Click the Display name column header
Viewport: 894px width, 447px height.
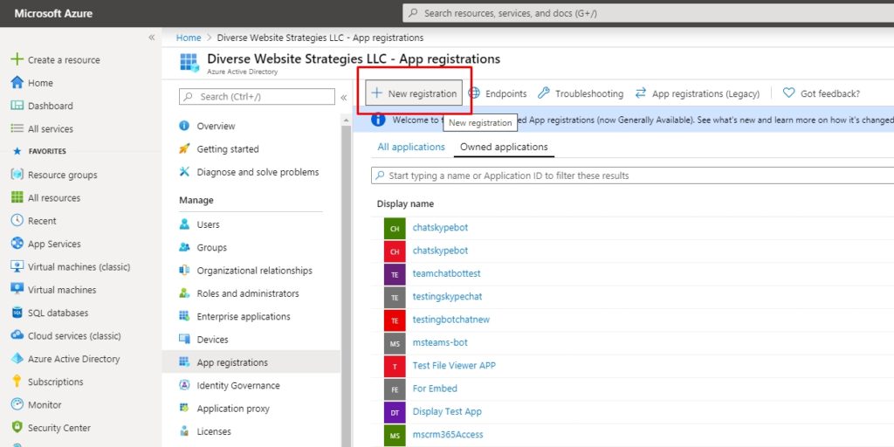tap(405, 203)
